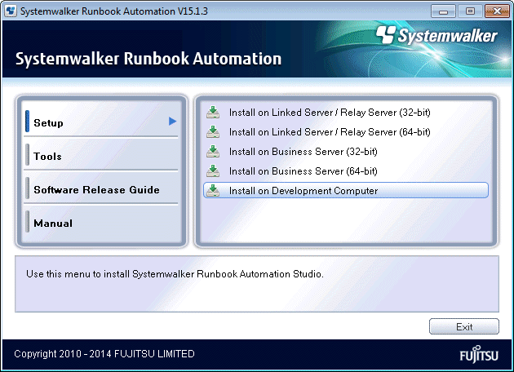The width and height of the screenshot is (514, 372).
Task: Open the Tools menu
Action: tap(101, 155)
